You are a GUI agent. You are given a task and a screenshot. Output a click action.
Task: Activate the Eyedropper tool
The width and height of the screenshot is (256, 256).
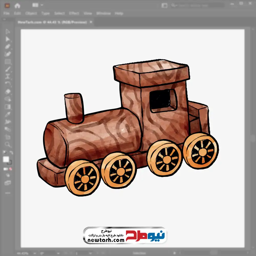8,114
